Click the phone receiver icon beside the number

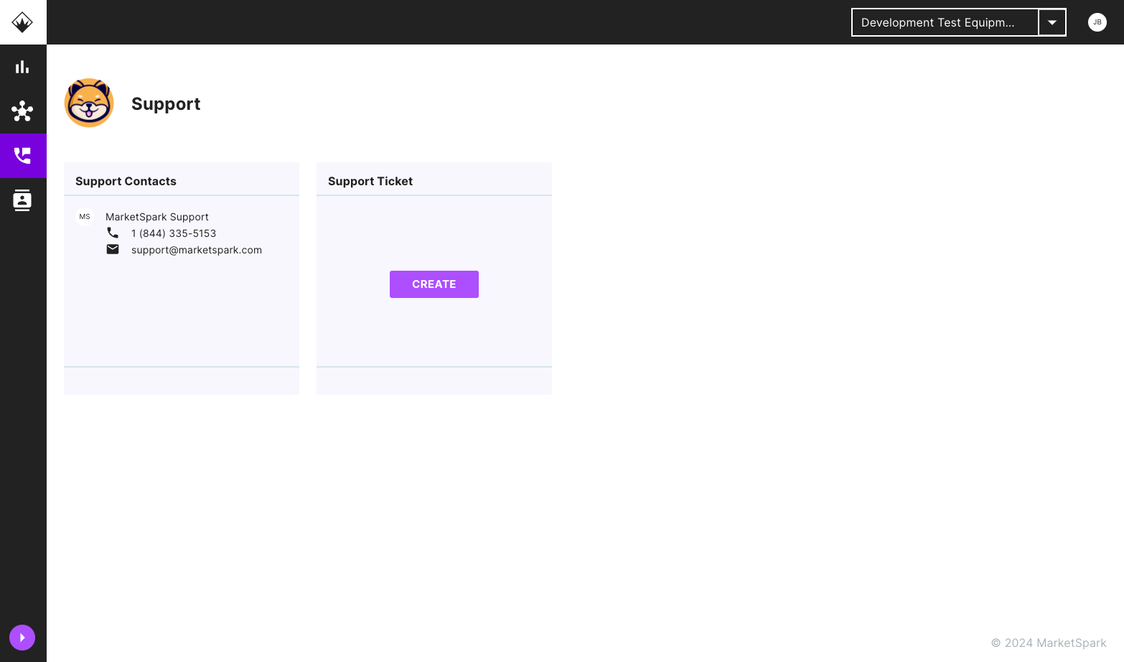(x=113, y=233)
